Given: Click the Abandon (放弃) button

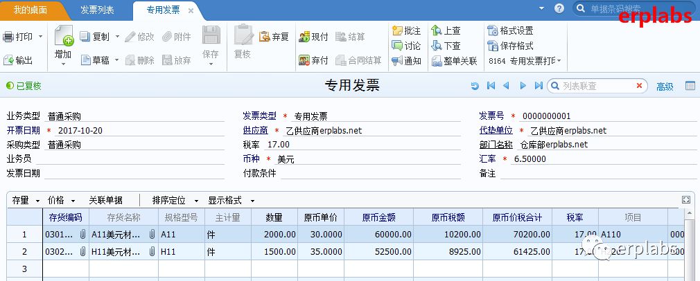Looking at the screenshot, I should tap(176, 60).
